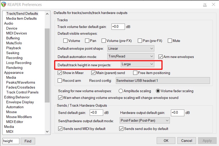Select Media Item Defaults in the tree
The height and width of the screenshot is (146, 219).
point(21,18)
